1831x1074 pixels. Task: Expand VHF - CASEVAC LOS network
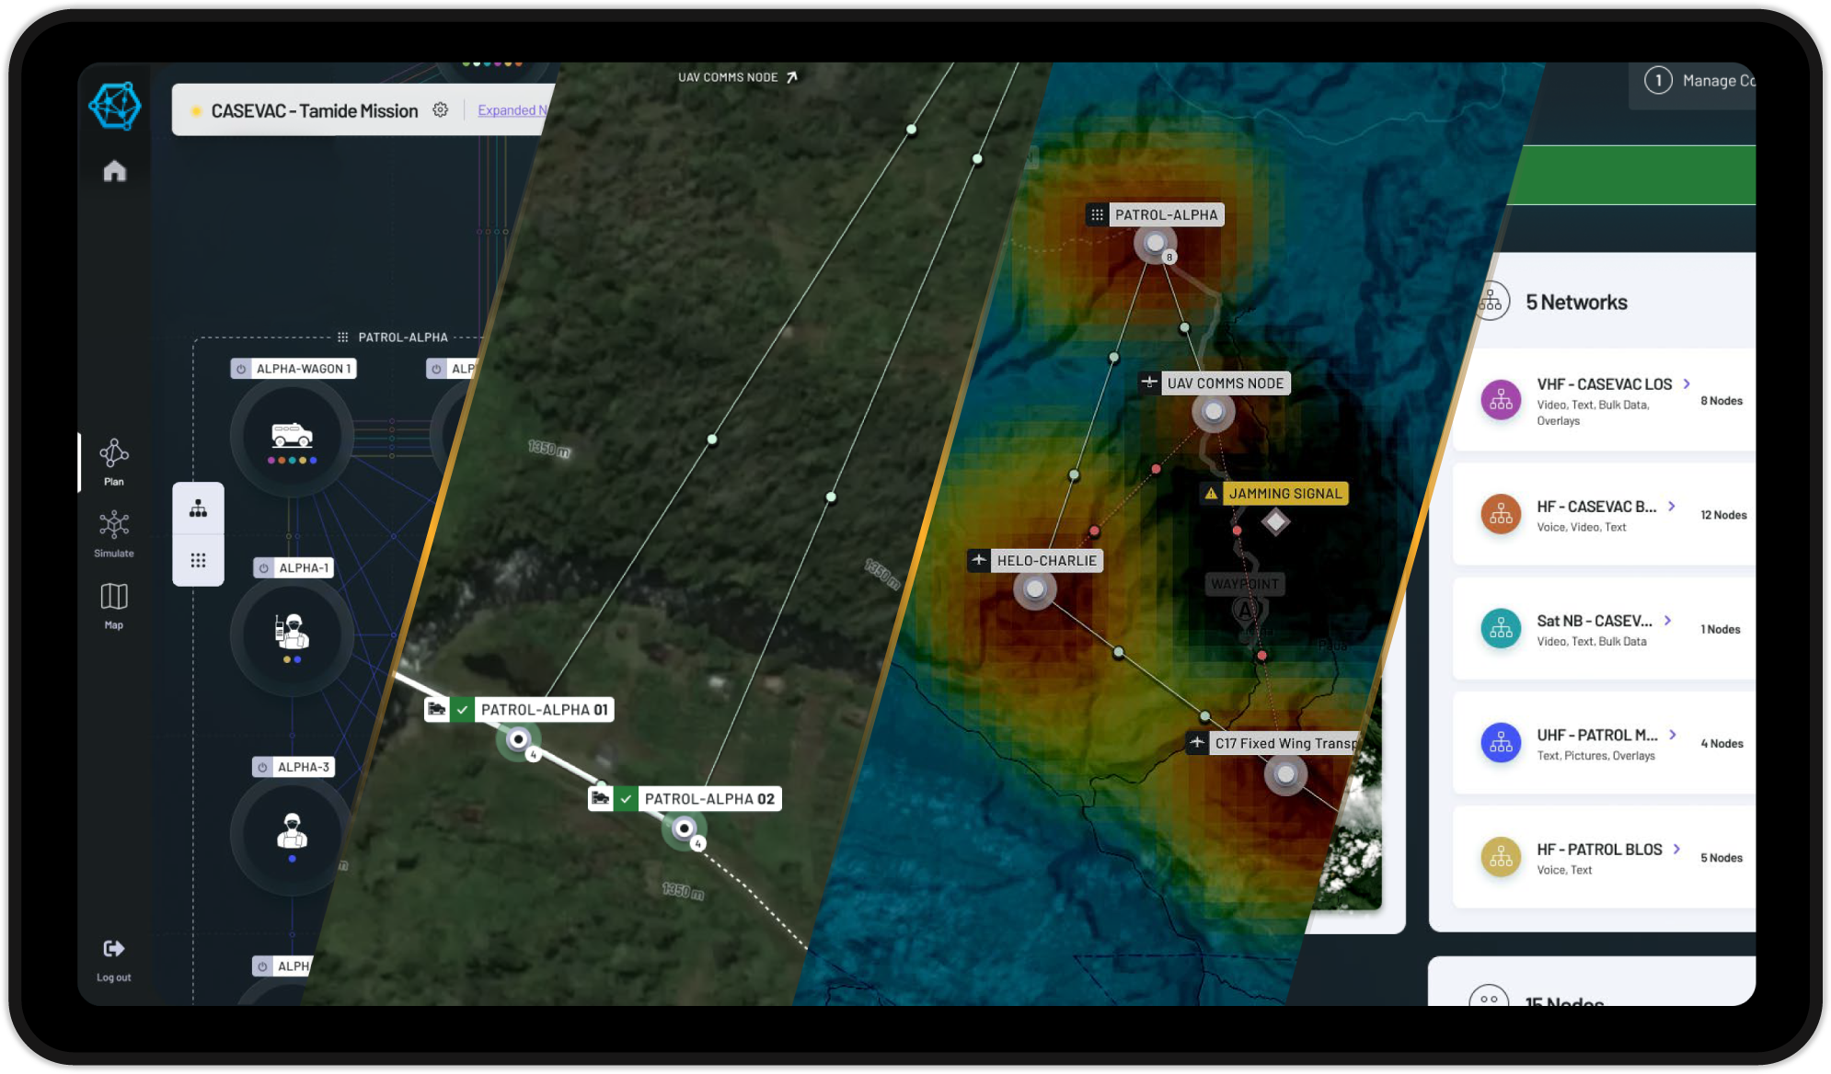(1687, 384)
